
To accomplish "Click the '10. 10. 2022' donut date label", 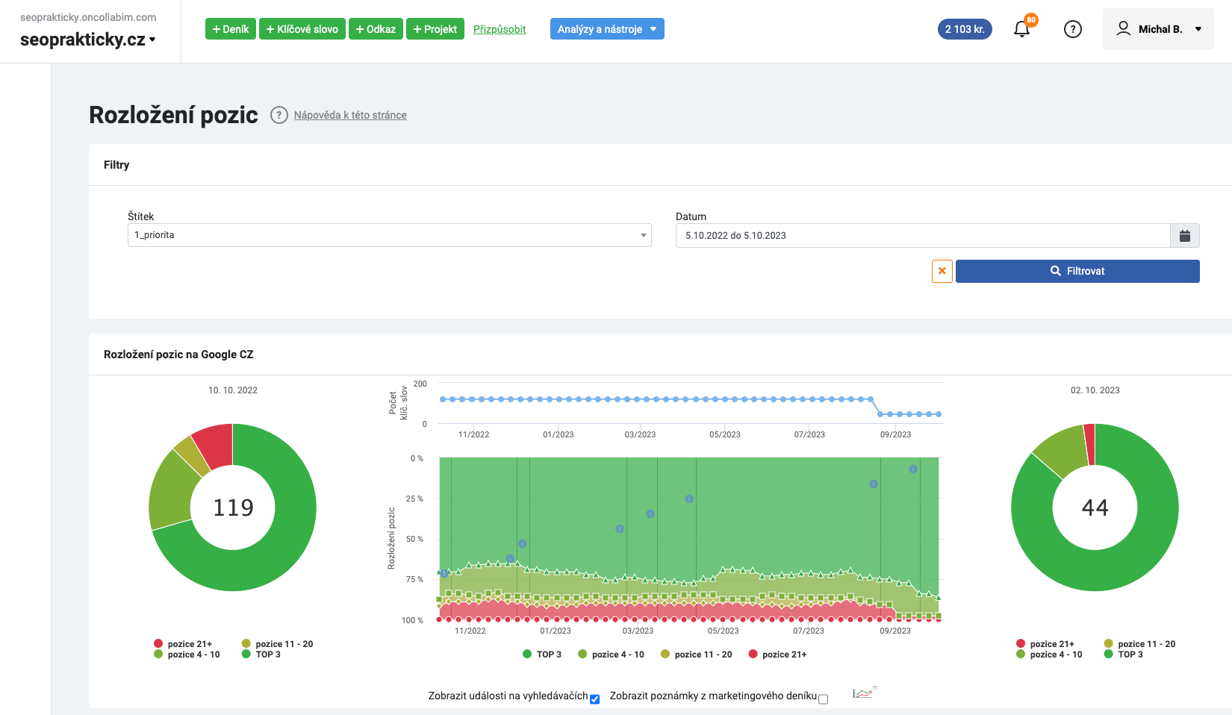I will tap(233, 390).
